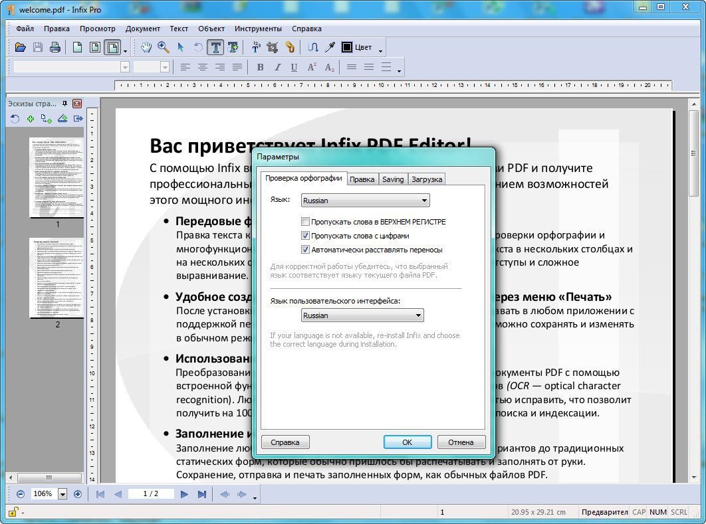
Task: Click the page number field 1 / 2
Action: point(151,494)
